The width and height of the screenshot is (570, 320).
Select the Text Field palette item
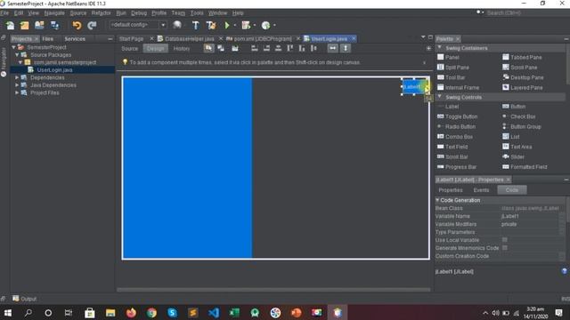452,147
